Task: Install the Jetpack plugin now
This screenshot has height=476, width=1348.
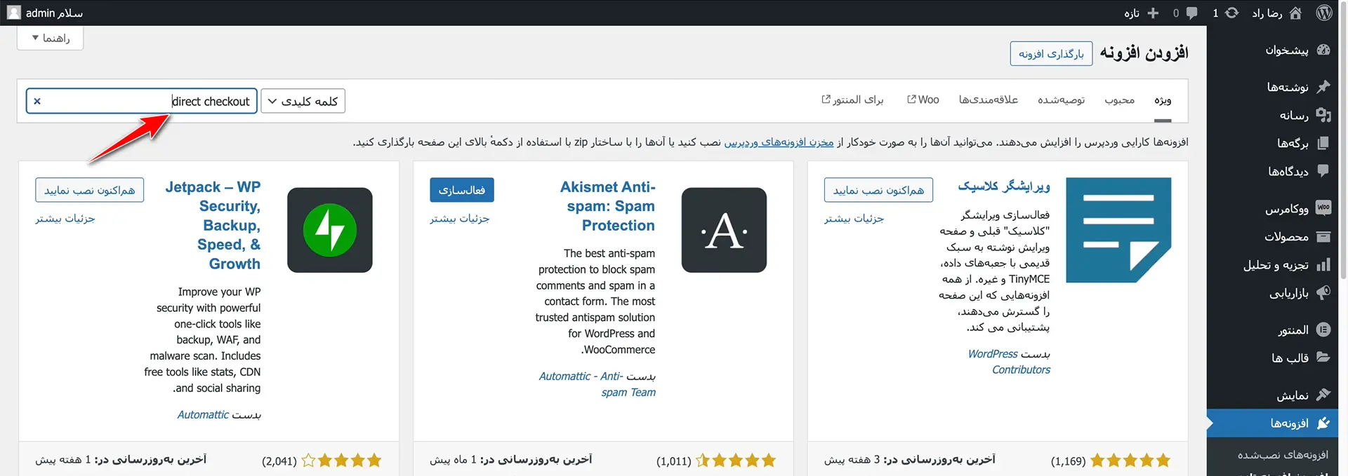Action: coord(90,190)
